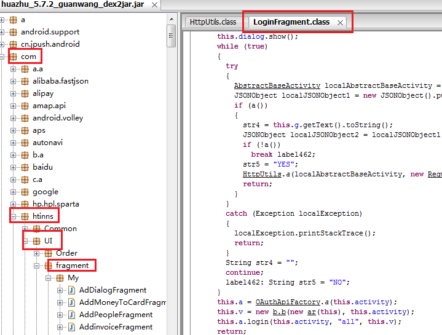
Task: Expand the baidu package node
Action: 13,167
